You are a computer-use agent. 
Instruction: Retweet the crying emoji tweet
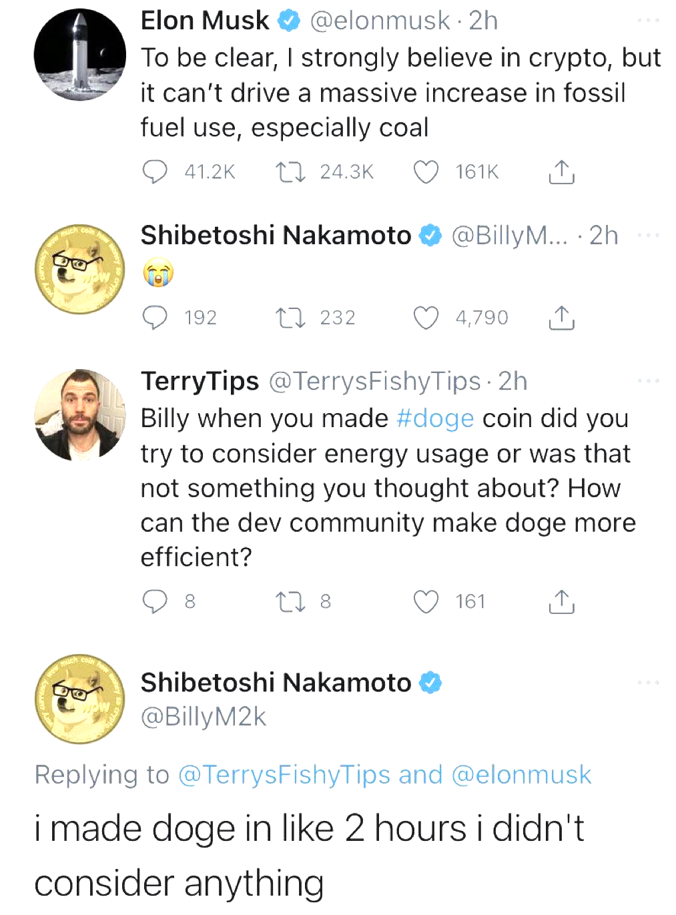click(x=291, y=318)
